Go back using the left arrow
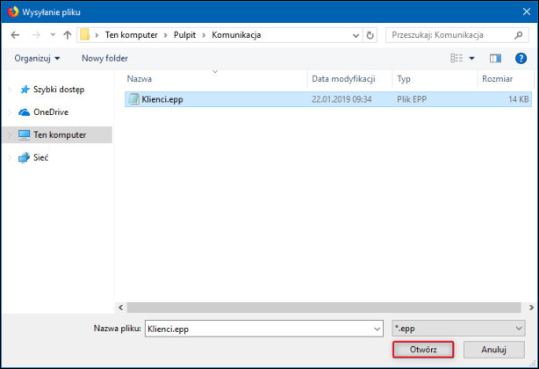The height and width of the screenshot is (369, 539). point(15,35)
